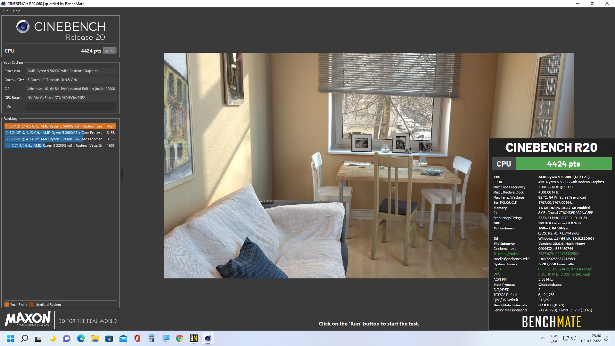Click the green 4424 pts BenchMate score
The height and width of the screenshot is (346, 615).
point(563,164)
